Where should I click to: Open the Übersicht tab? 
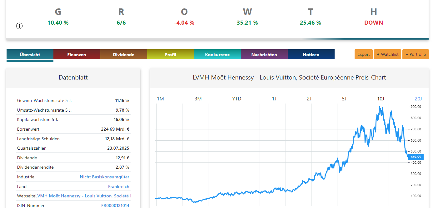pyautogui.click(x=30, y=55)
